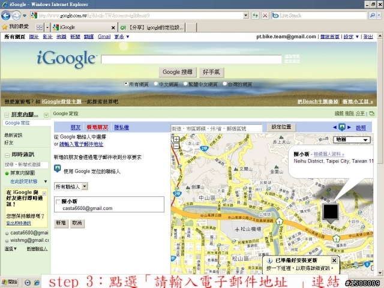The image size is (384, 288).
Task: Switch to the 新增朋友 tab
Action: [97, 127]
